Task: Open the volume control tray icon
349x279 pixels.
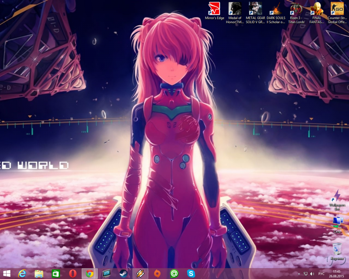Action: point(312,274)
